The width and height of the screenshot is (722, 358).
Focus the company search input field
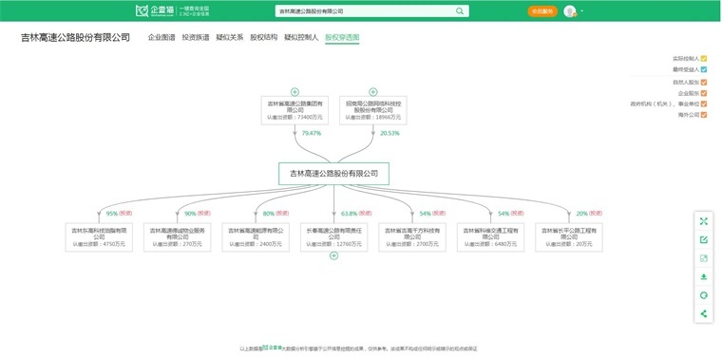(372, 11)
